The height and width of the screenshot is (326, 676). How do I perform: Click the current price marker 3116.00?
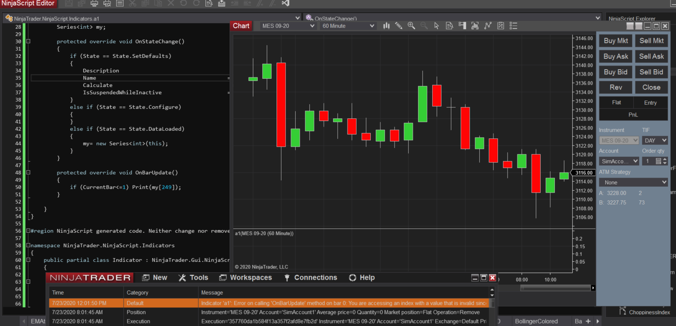(583, 173)
